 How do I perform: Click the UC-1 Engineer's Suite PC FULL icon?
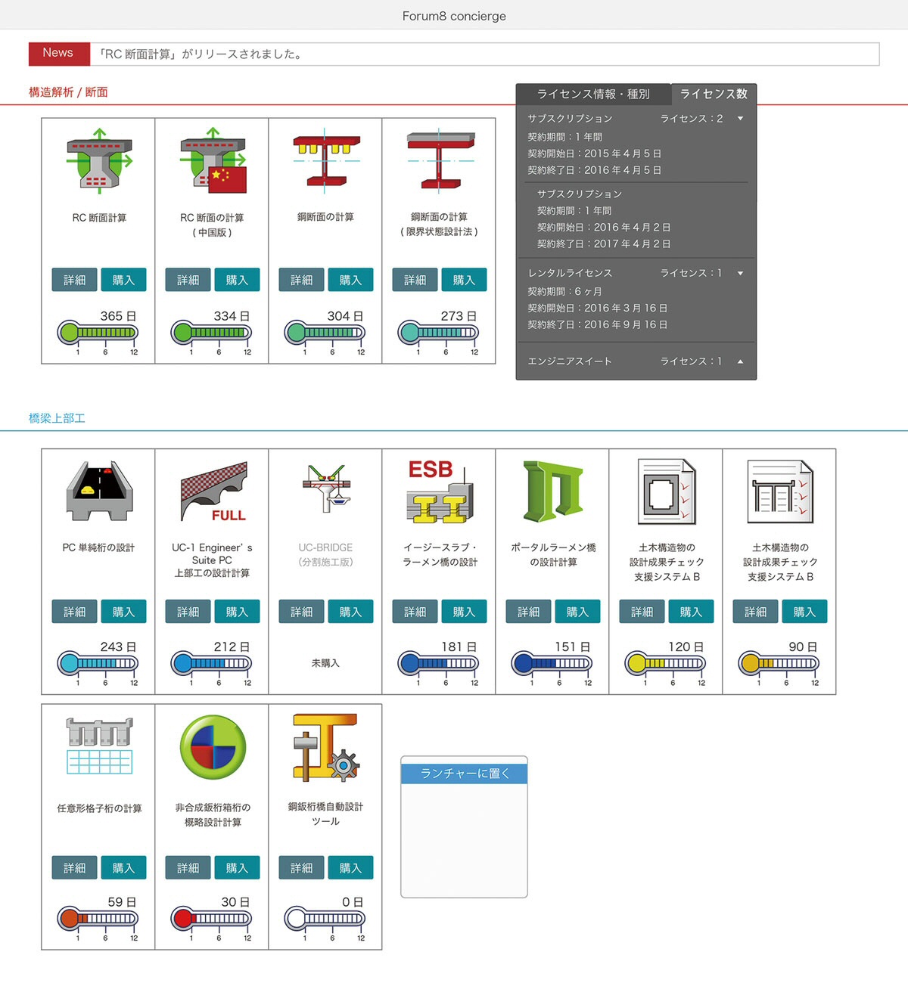click(x=213, y=491)
